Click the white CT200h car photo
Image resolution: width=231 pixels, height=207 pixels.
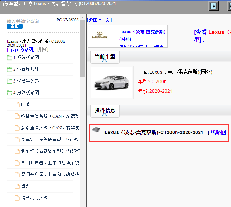[x=112, y=83]
